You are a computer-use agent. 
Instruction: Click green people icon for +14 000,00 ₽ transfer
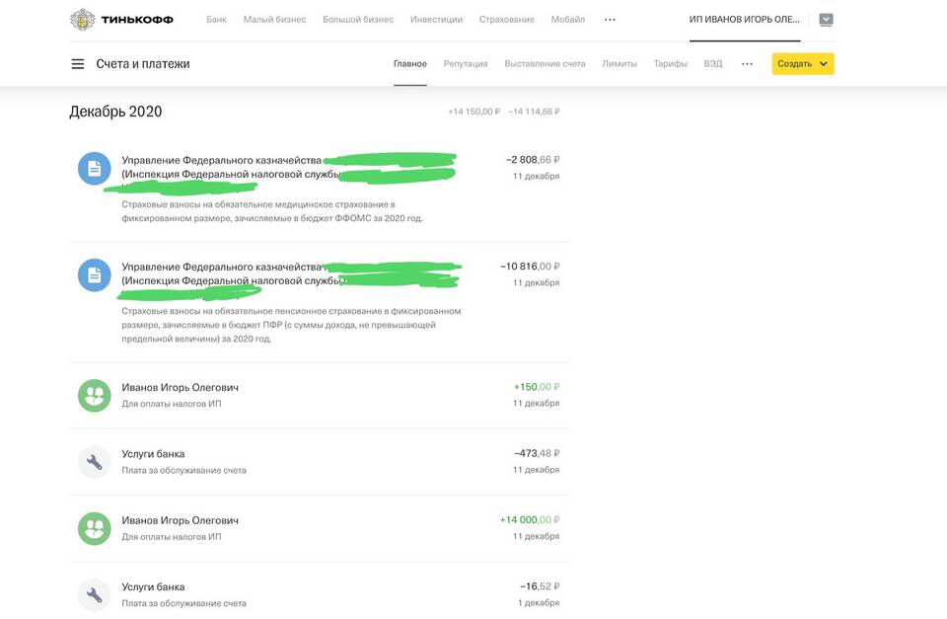point(94,528)
